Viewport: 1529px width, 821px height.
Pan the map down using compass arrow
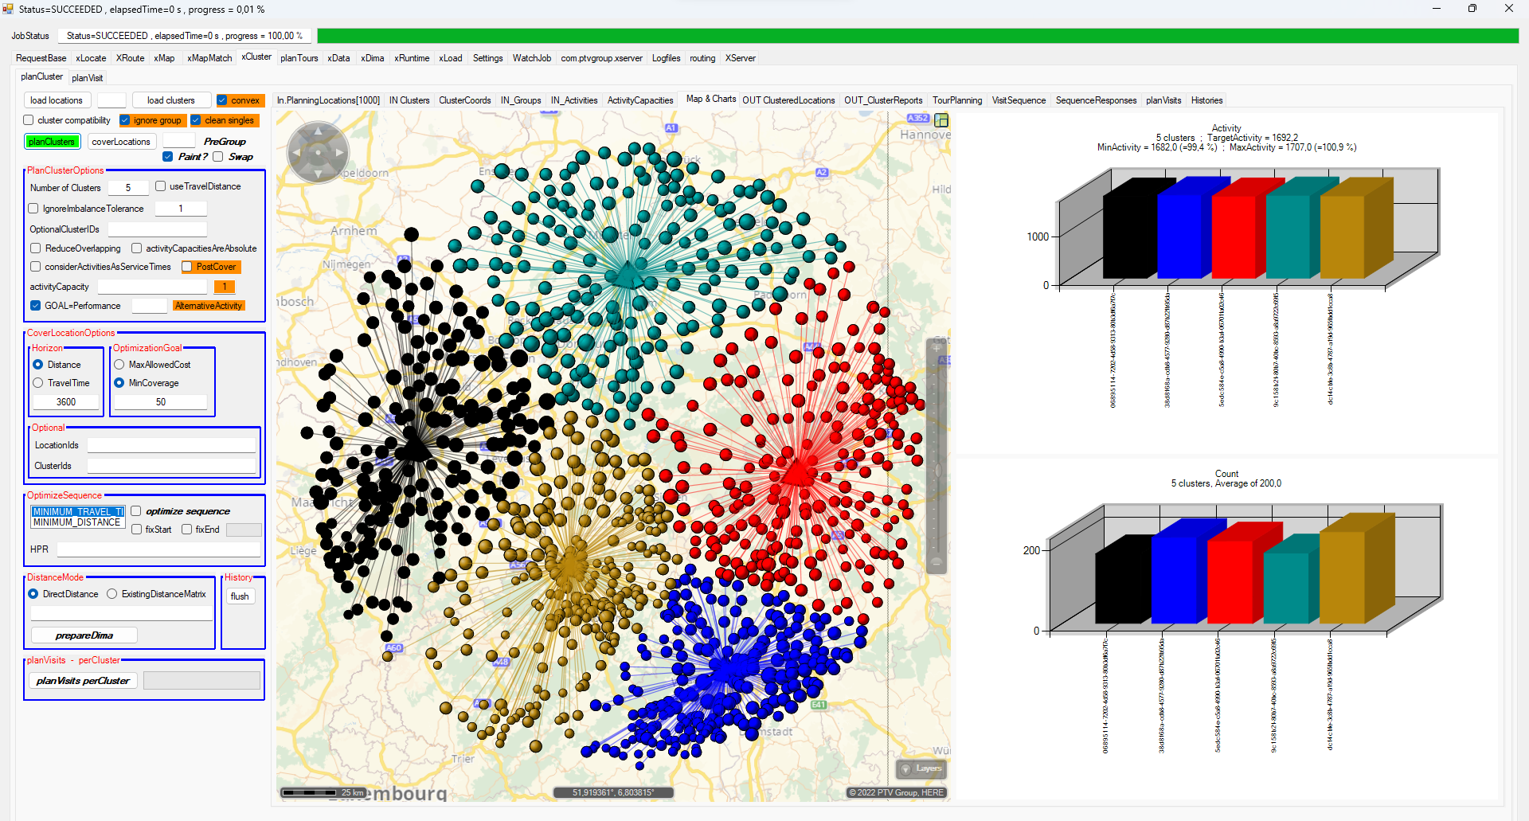click(x=318, y=173)
